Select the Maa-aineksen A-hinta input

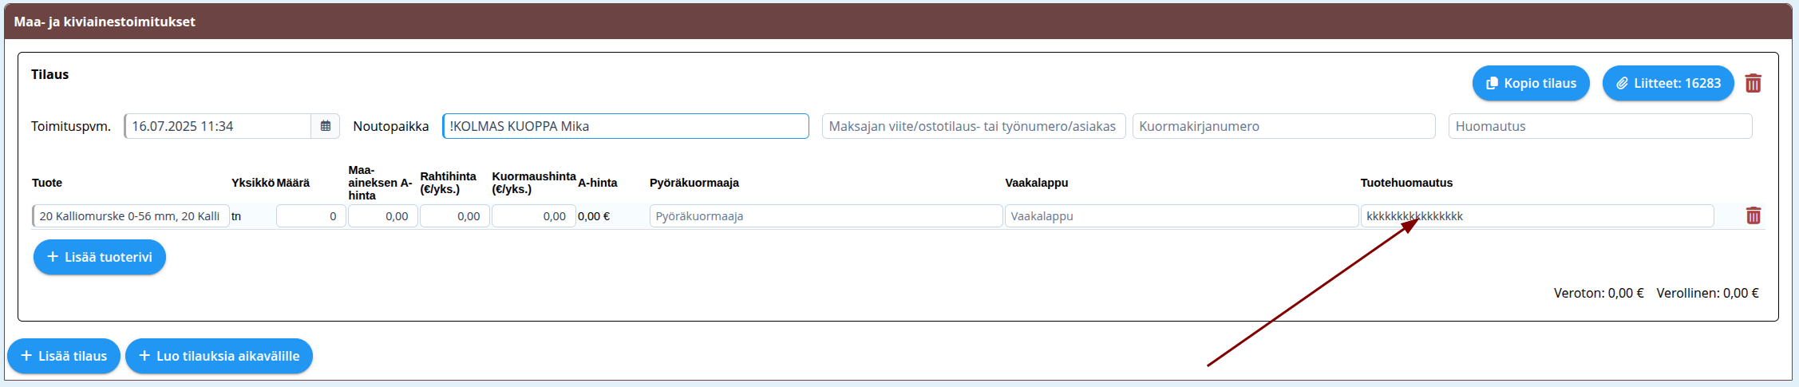[382, 216]
